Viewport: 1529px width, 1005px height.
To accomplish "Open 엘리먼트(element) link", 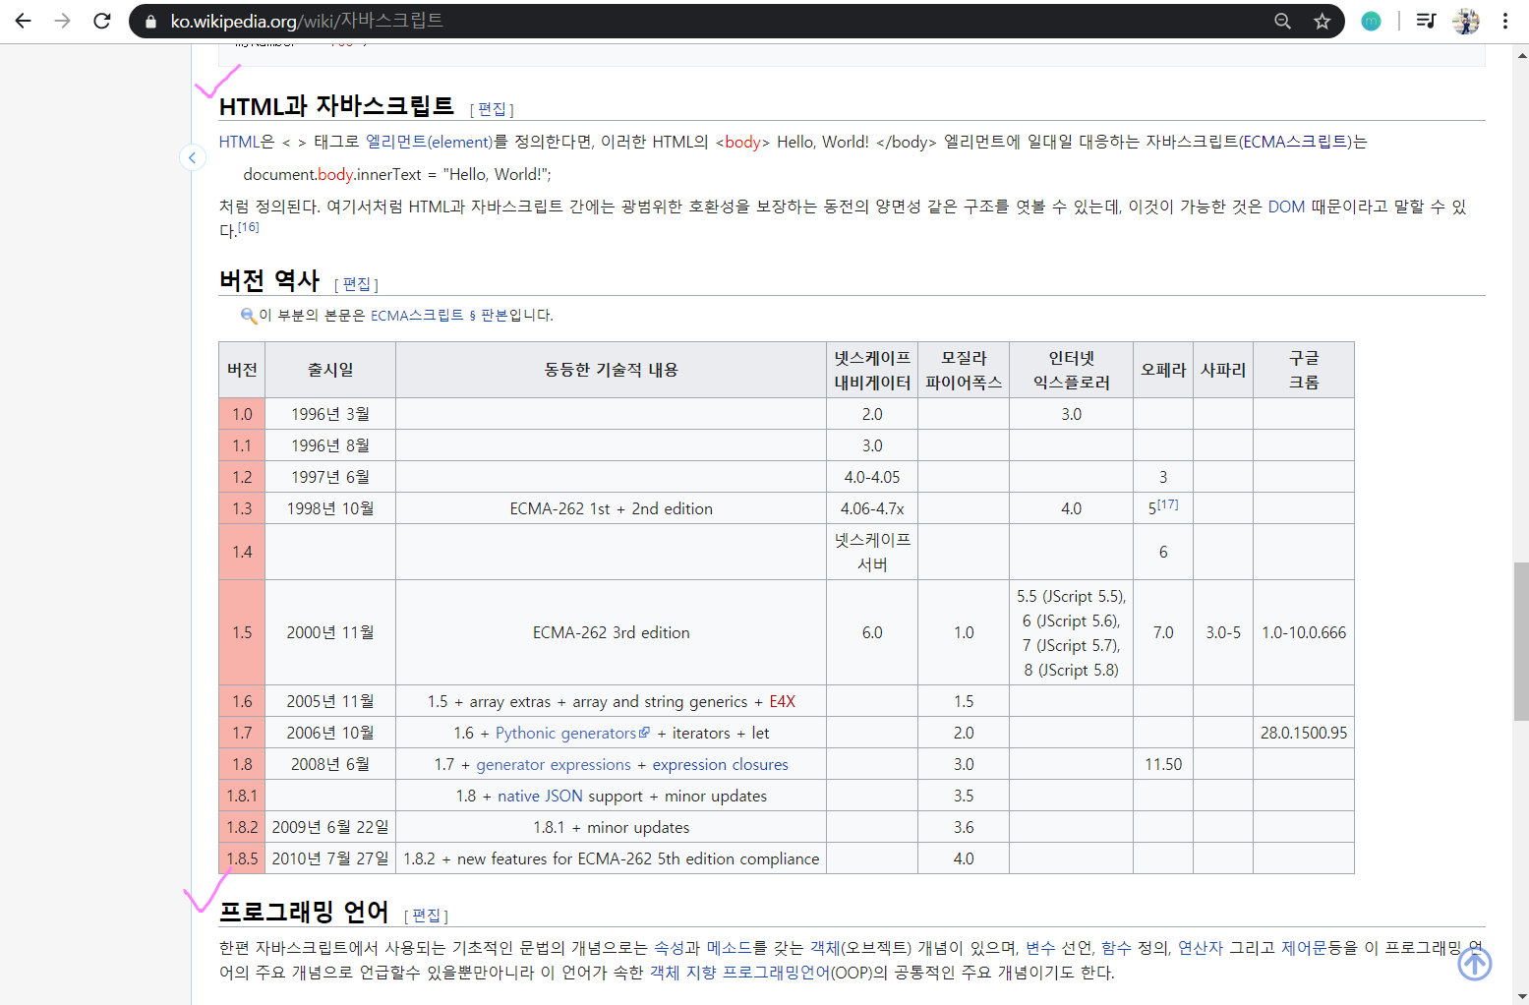I will coord(429,142).
